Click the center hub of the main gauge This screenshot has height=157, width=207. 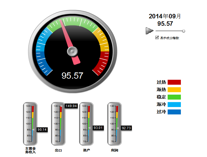tap(72, 52)
